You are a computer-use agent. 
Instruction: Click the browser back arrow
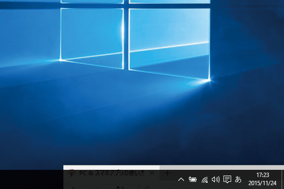point(73,188)
